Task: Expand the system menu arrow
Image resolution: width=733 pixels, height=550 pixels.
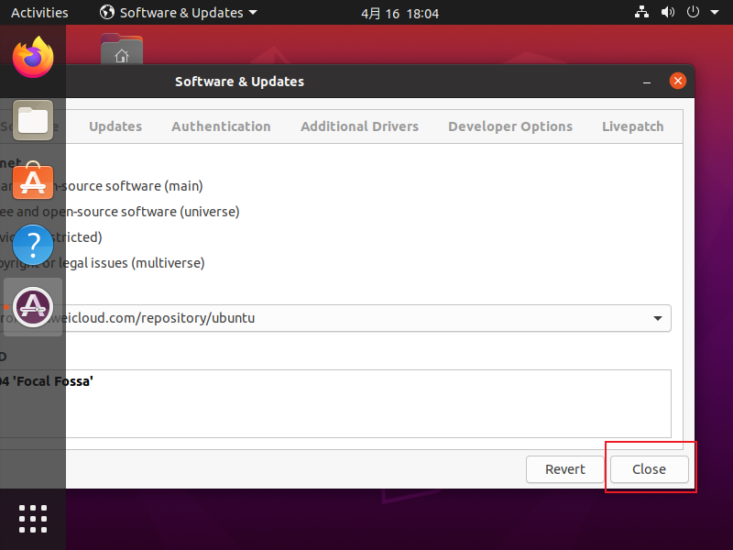Action: pyautogui.click(x=715, y=13)
